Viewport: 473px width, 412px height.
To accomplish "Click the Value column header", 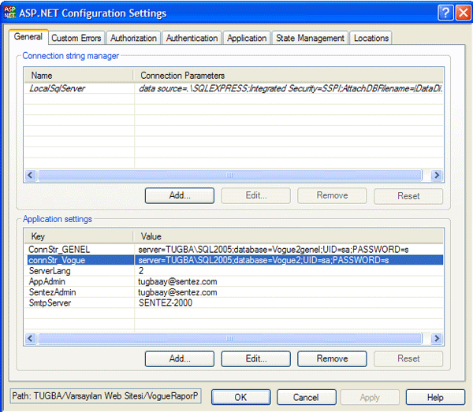I will click(288, 236).
